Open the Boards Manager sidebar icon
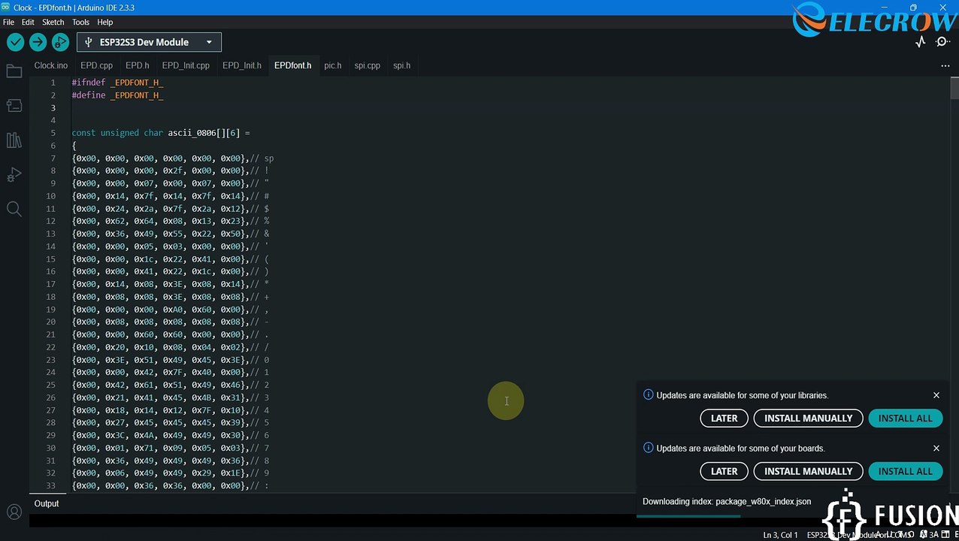 coord(14,106)
